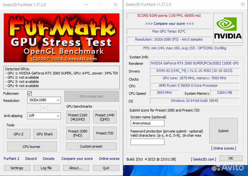Open the About... dialog
248x176 pixels.
(76, 168)
